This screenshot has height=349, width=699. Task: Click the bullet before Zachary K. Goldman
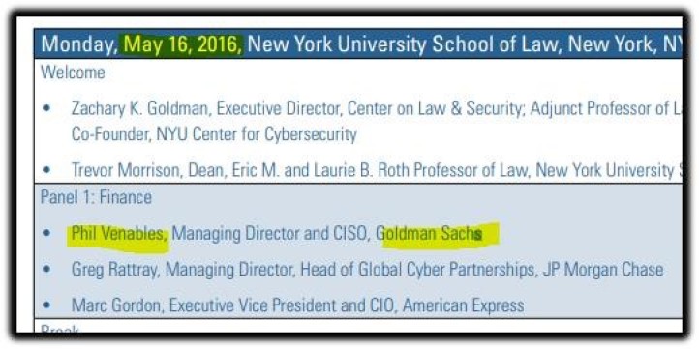(46, 108)
